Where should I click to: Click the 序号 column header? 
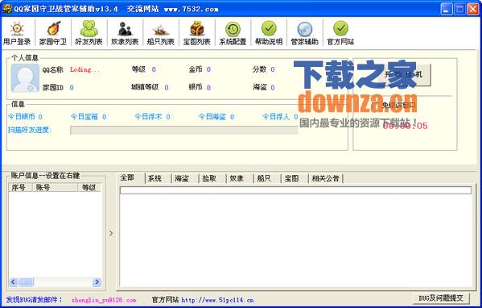coord(20,187)
